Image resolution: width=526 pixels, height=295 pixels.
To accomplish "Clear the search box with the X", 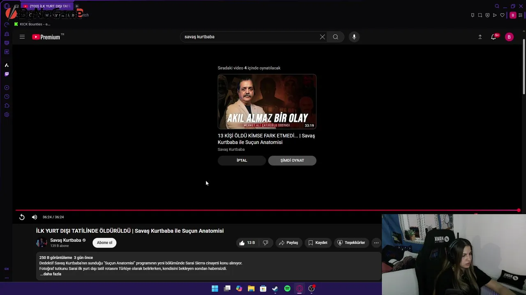I will (x=323, y=37).
